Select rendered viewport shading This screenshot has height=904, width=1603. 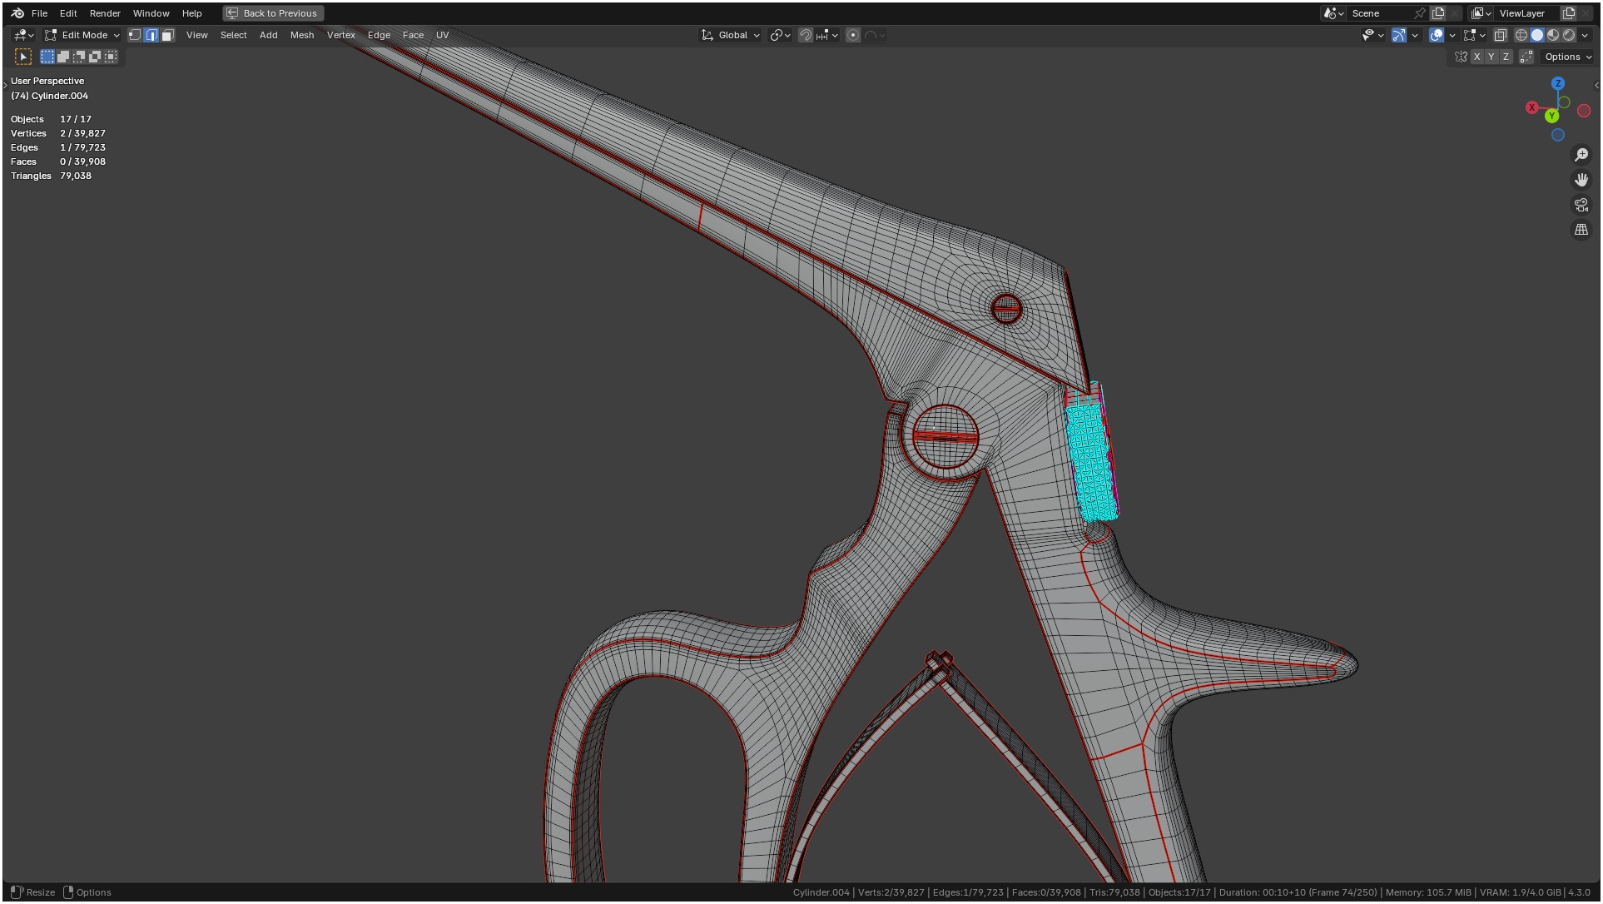1569,35
